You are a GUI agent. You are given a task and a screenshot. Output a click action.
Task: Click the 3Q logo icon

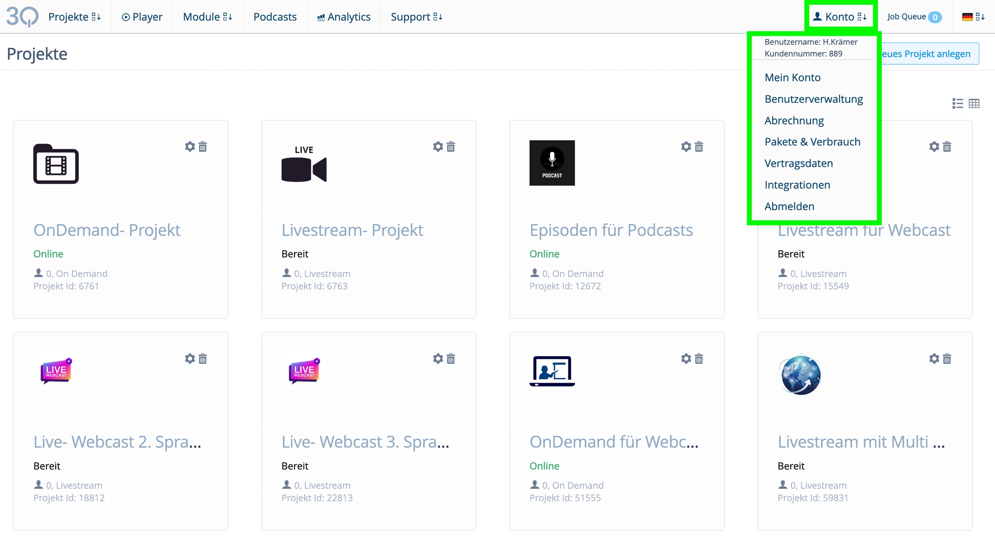tap(22, 17)
